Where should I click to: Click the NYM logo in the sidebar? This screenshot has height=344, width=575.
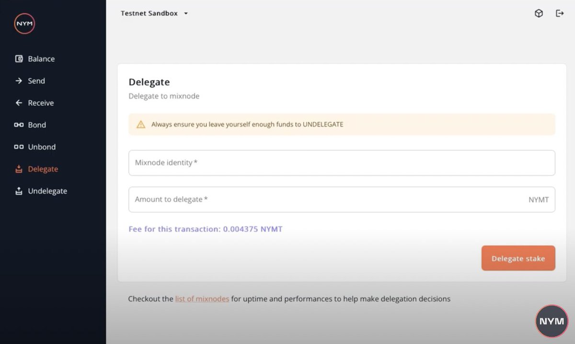(24, 23)
